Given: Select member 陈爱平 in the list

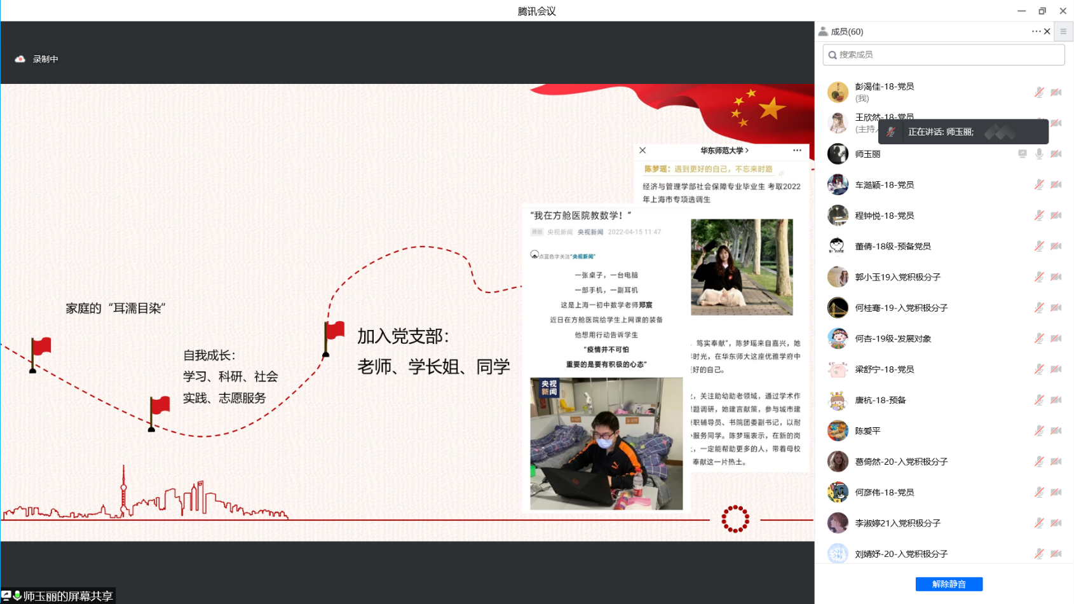Looking at the screenshot, I should tap(944, 430).
